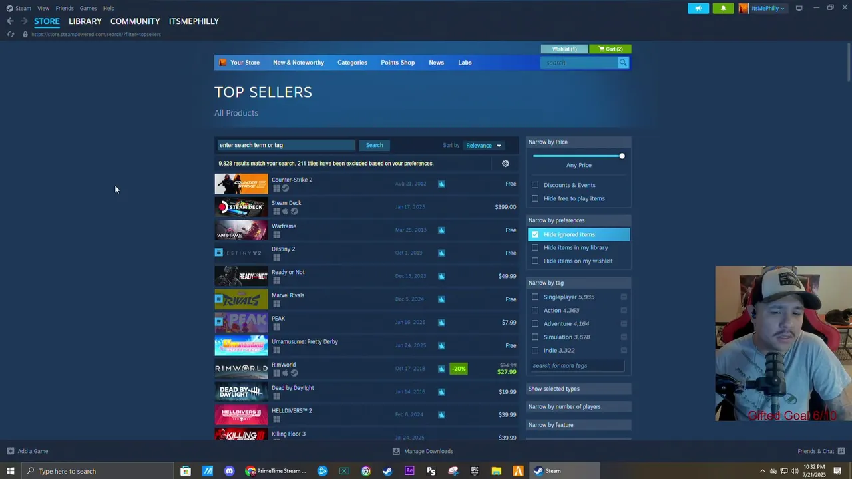This screenshot has width=852, height=479.
Task: Click the store search magnifier icon
Action: (x=623, y=63)
